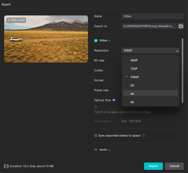Collapse the Audio section arrow

point(109,150)
